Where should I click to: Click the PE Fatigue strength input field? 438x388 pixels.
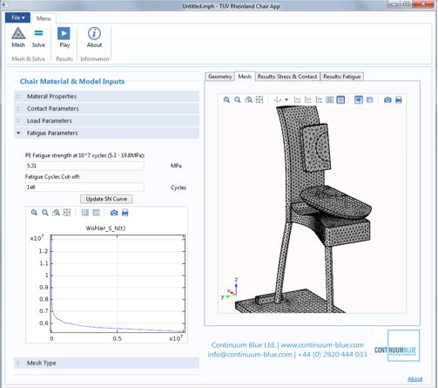tap(84, 166)
